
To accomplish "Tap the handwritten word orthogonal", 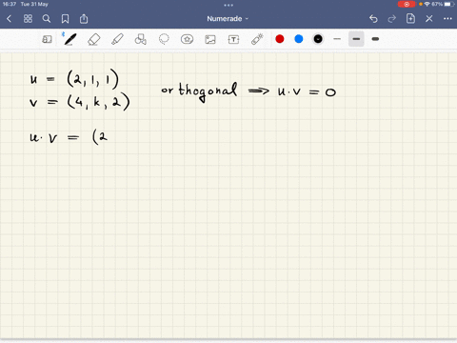I will tap(199, 91).
